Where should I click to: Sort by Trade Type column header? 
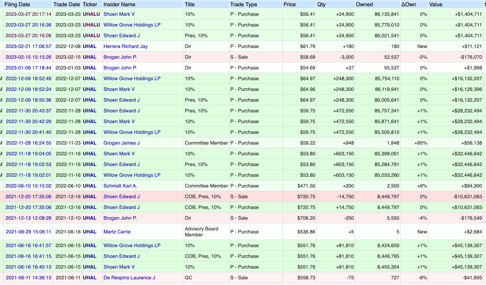pyautogui.click(x=244, y=4)
